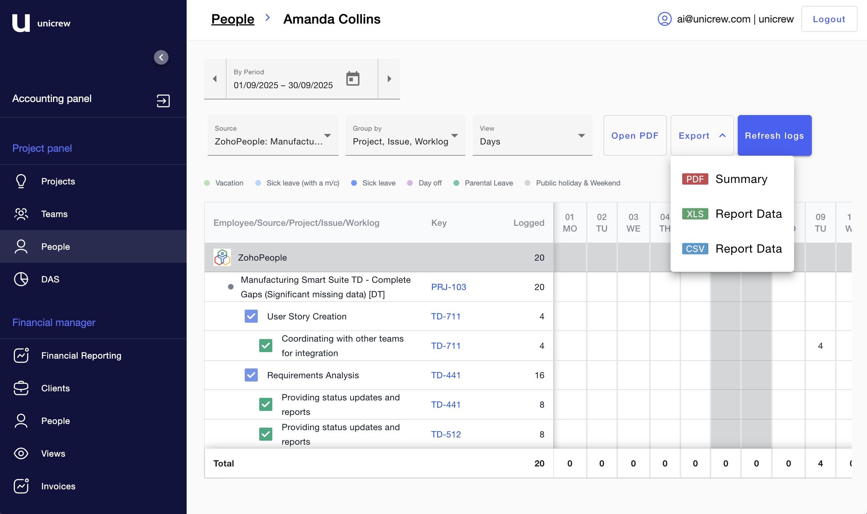Click the DAS pie chart icon
This screenshot has width=867, height=514.
coord(21,279)
